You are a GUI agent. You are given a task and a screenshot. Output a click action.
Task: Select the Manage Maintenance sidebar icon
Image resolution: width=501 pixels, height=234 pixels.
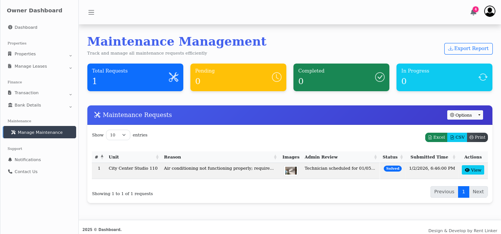[13, 132]
